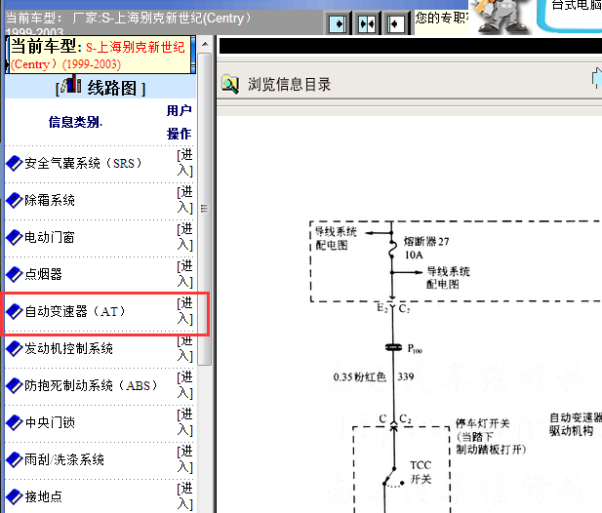
Task: Select 除霜系统 category text
Action: point(50,200)
